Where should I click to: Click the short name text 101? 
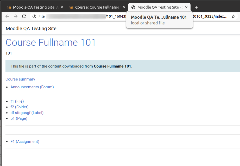pos(9,53)
